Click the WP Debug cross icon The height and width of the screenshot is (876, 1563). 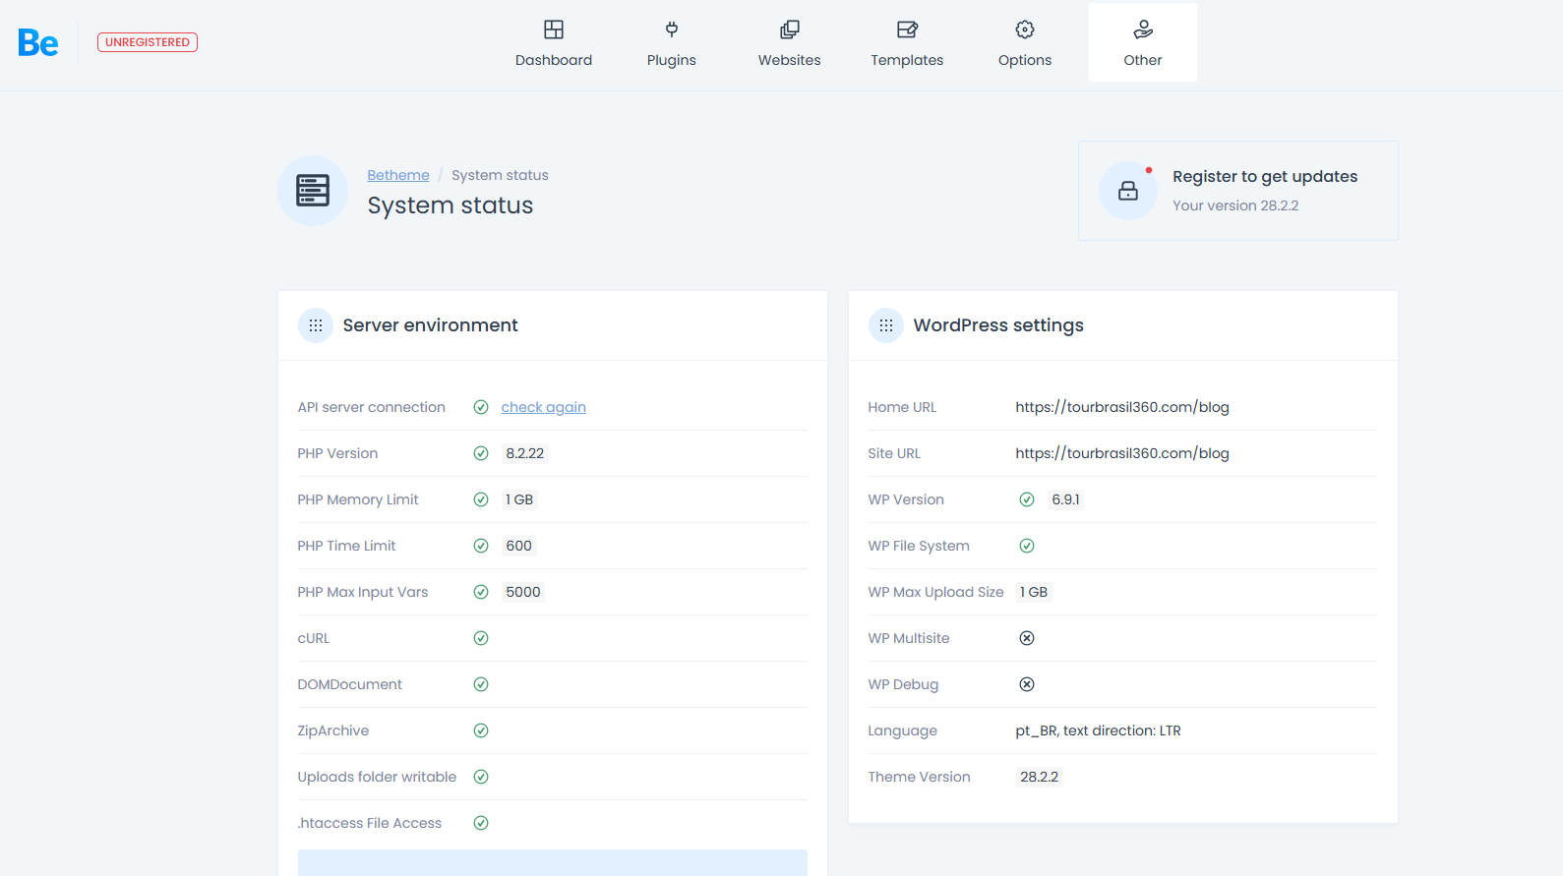[1027, 684]
